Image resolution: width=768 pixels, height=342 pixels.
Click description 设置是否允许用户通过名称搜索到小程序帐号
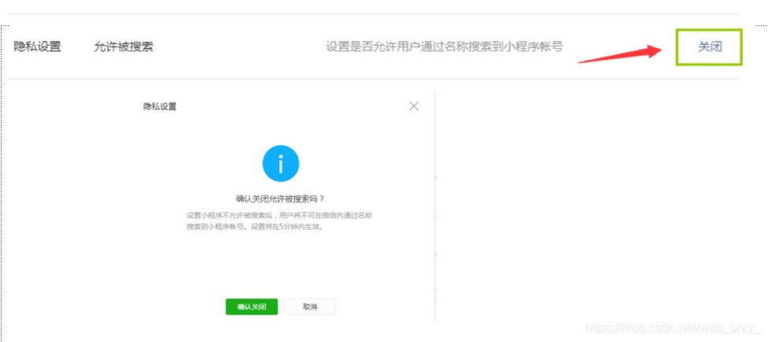click(444, 47)
